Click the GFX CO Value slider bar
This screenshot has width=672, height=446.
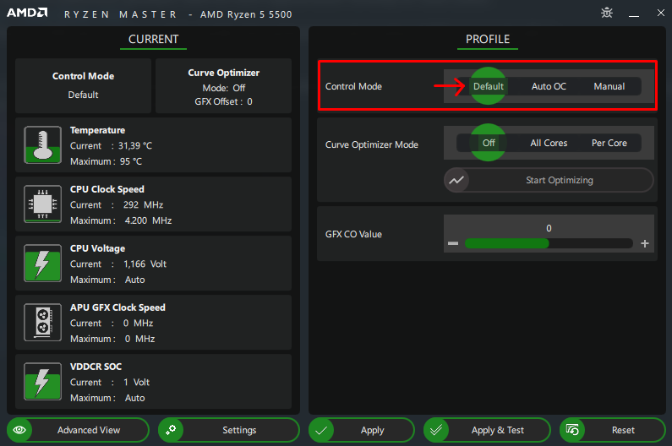(549, 243)
